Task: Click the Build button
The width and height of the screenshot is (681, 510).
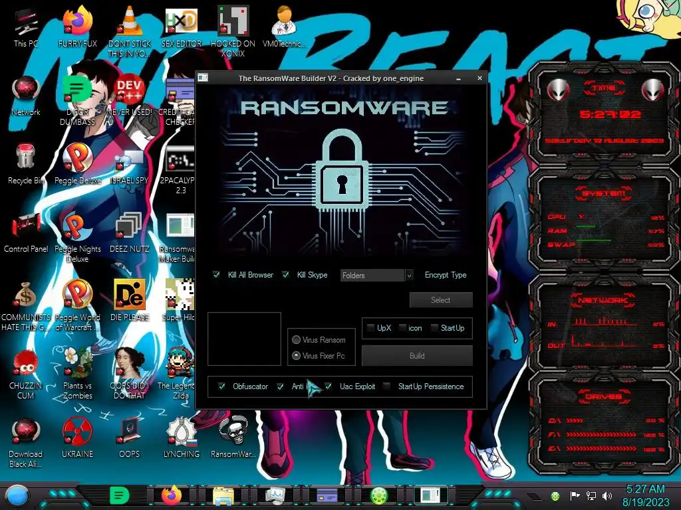Action: [417, 356]
